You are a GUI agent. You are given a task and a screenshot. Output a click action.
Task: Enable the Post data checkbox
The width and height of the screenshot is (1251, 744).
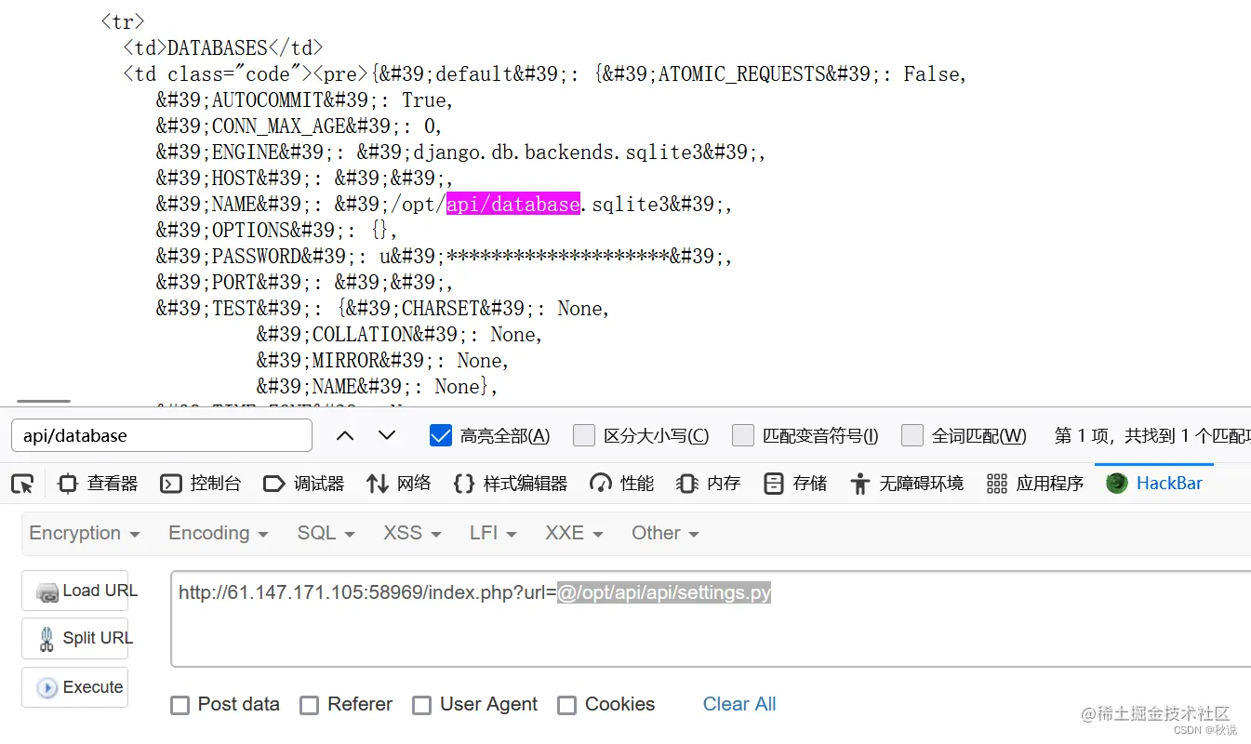pos(180,705)
